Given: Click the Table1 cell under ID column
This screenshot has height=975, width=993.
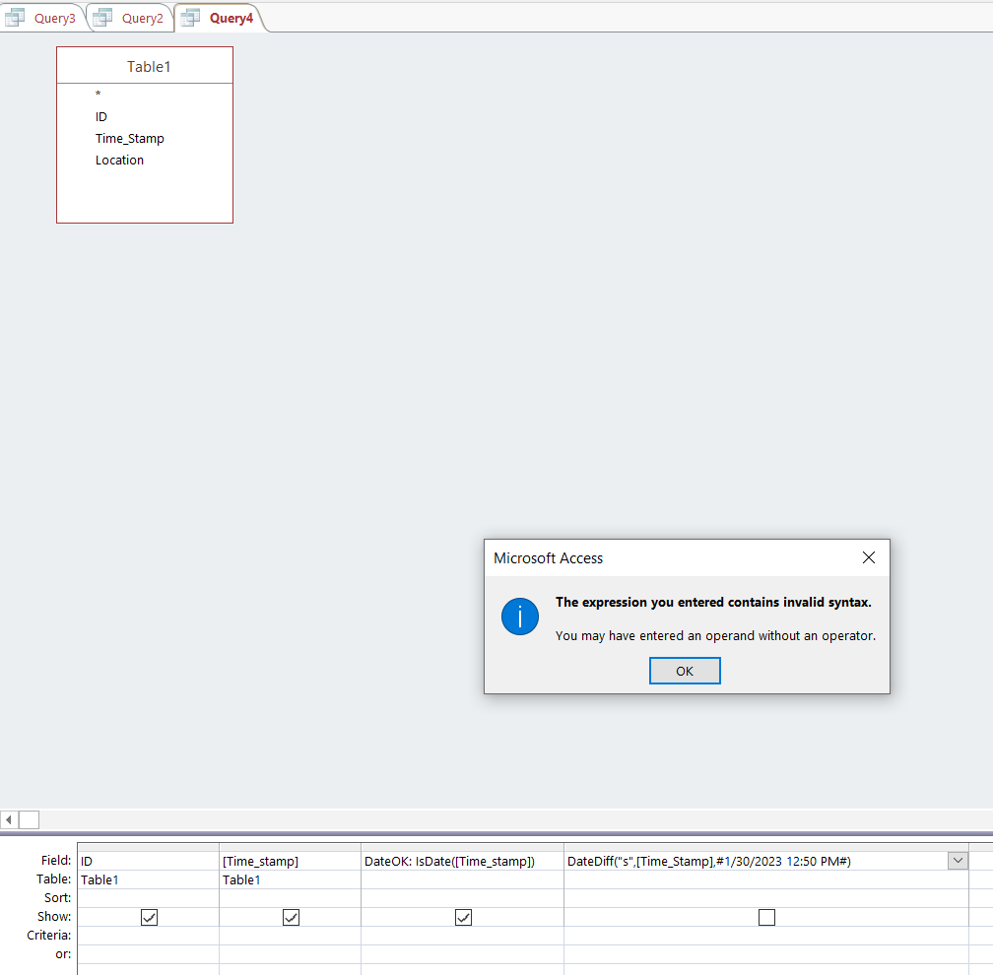Looking at the screenshot, I should [x=148, y=879].
